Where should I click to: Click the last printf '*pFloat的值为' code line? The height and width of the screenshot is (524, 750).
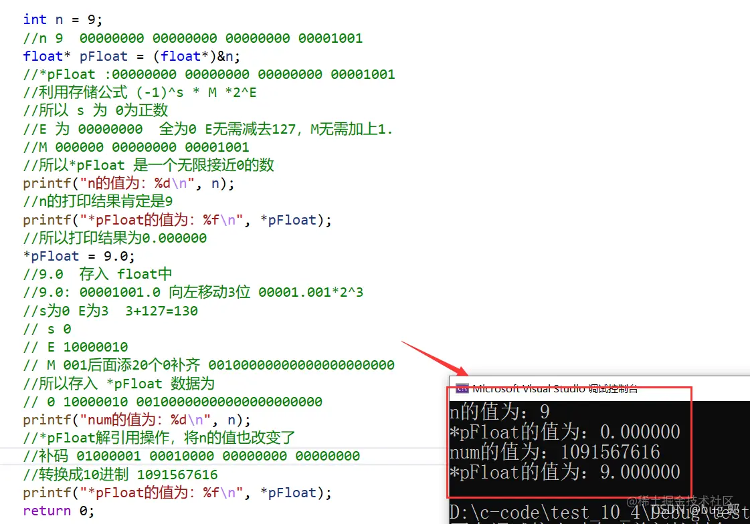(177, 493)
